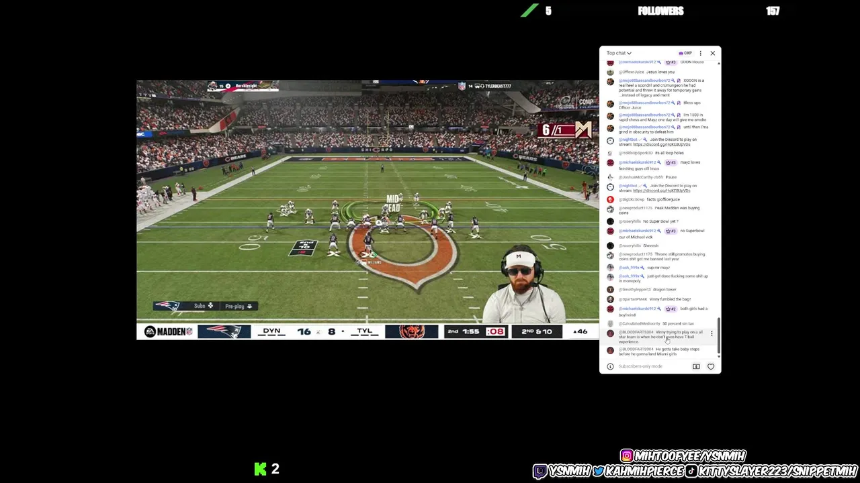Open the Top chat dropdown
Screen dimensions: 860x483
tap(619, 53)
